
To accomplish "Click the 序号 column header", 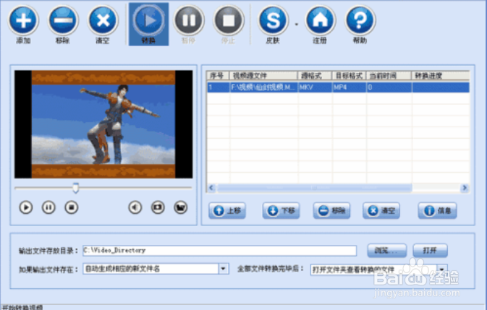I will click(218, 76).
